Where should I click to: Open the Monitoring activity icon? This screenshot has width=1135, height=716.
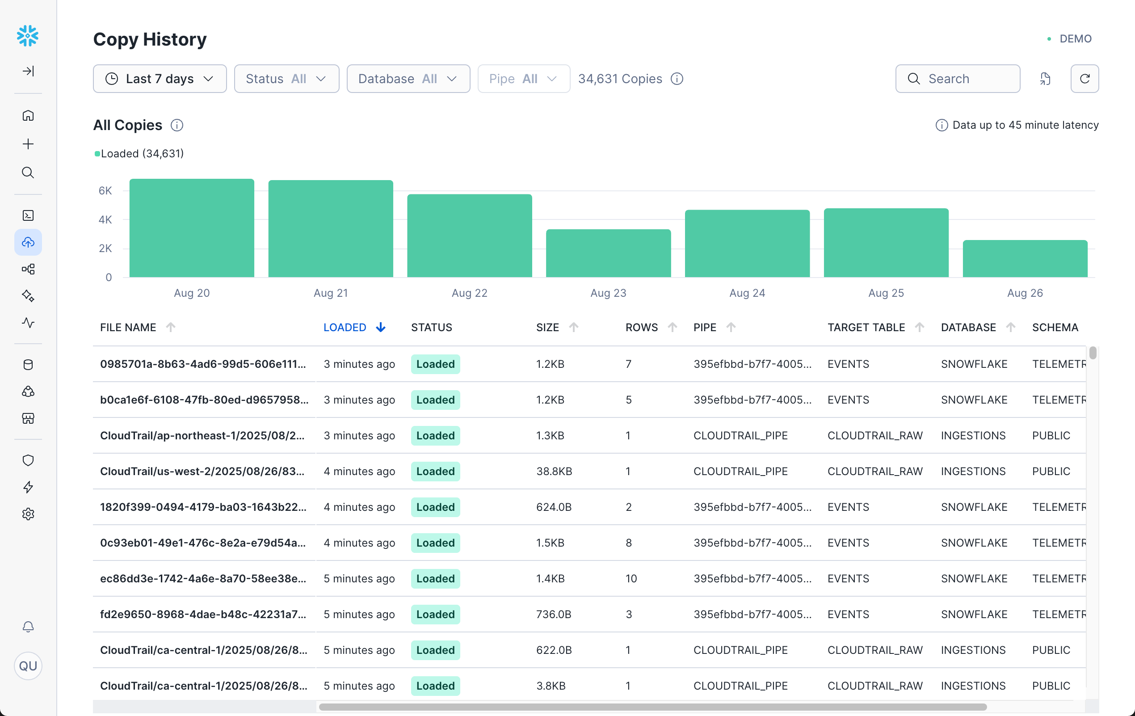(x=28, y=323)
